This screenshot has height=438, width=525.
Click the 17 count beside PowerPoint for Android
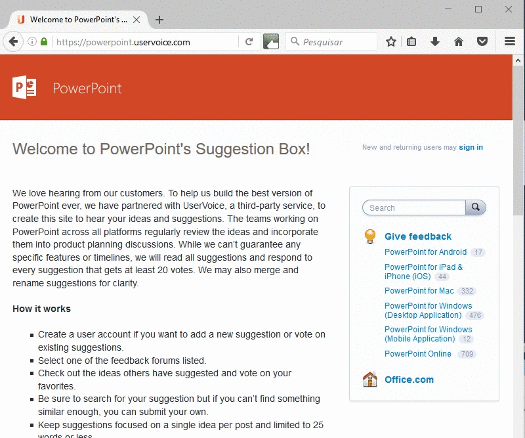[478, 252]
